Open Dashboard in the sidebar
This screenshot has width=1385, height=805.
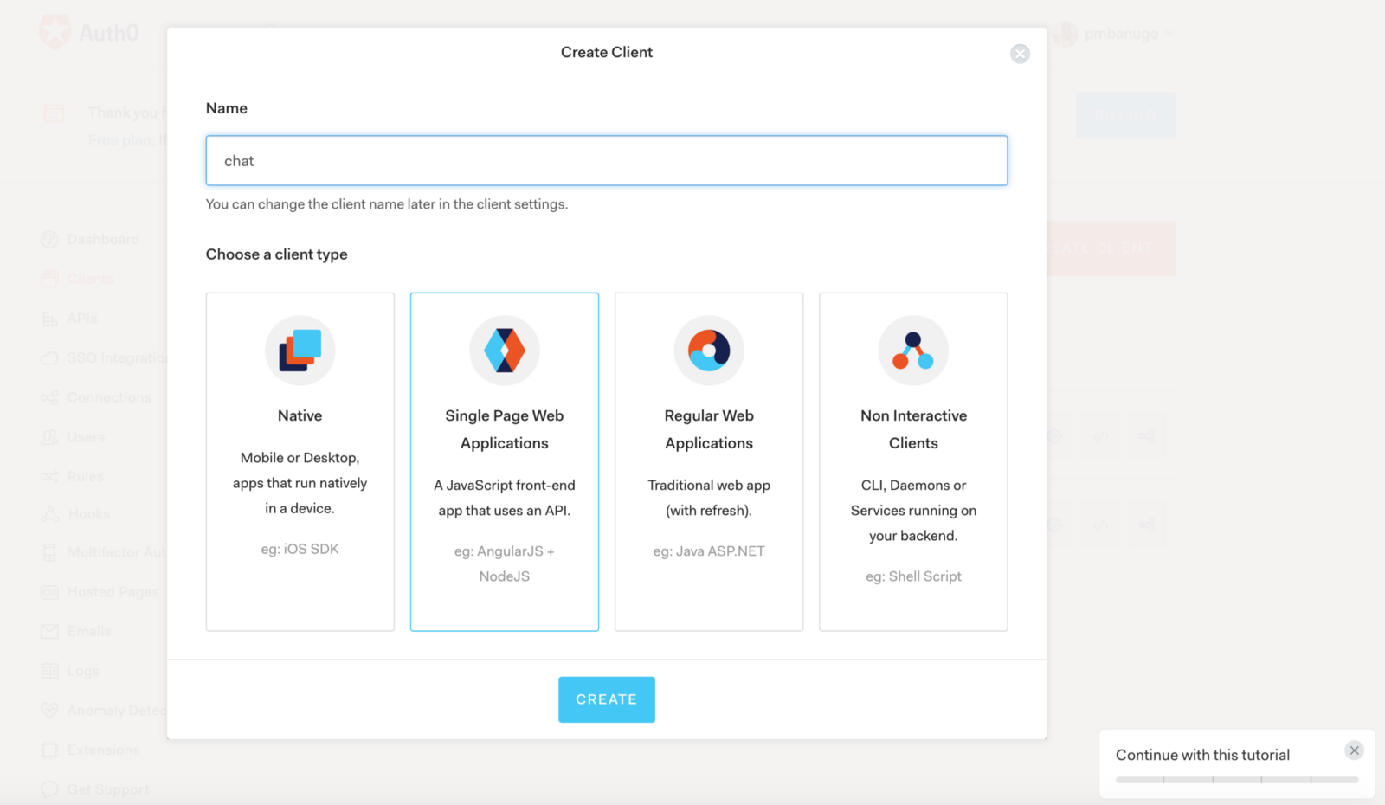point(103,239)
